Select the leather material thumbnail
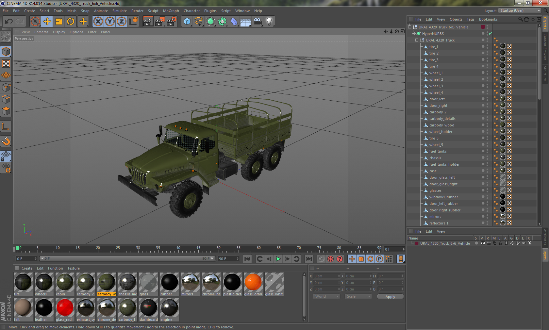549x330 pixels. pyautogui.click(x=44, y=310)
